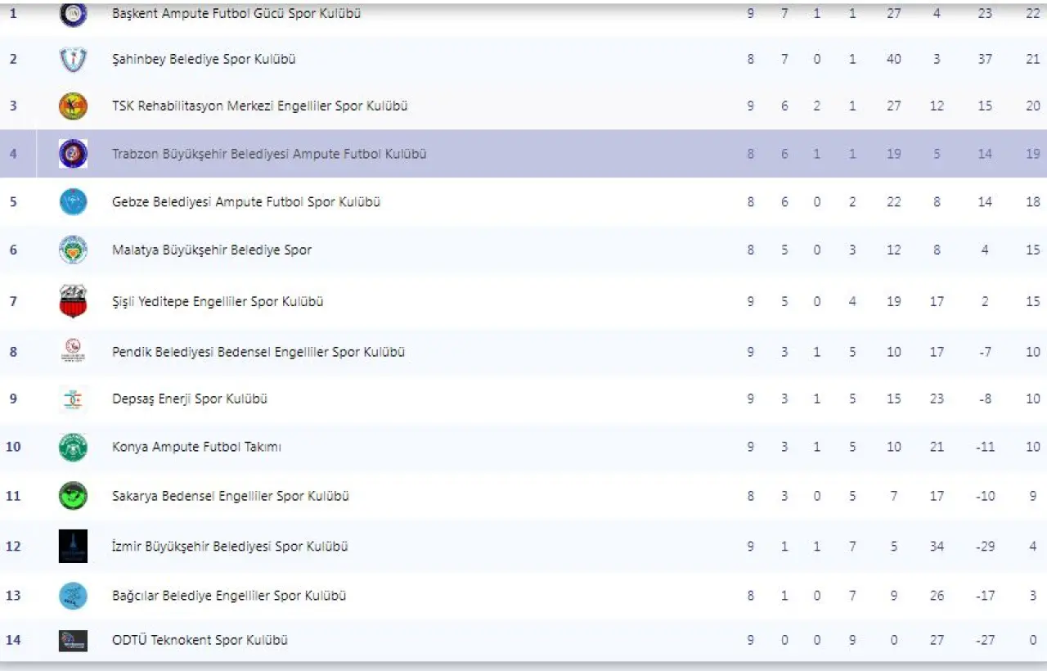Click the İzmir Büyükşehir Belediyesi dark logo
1047x671 pixels.
coord(73,547)
